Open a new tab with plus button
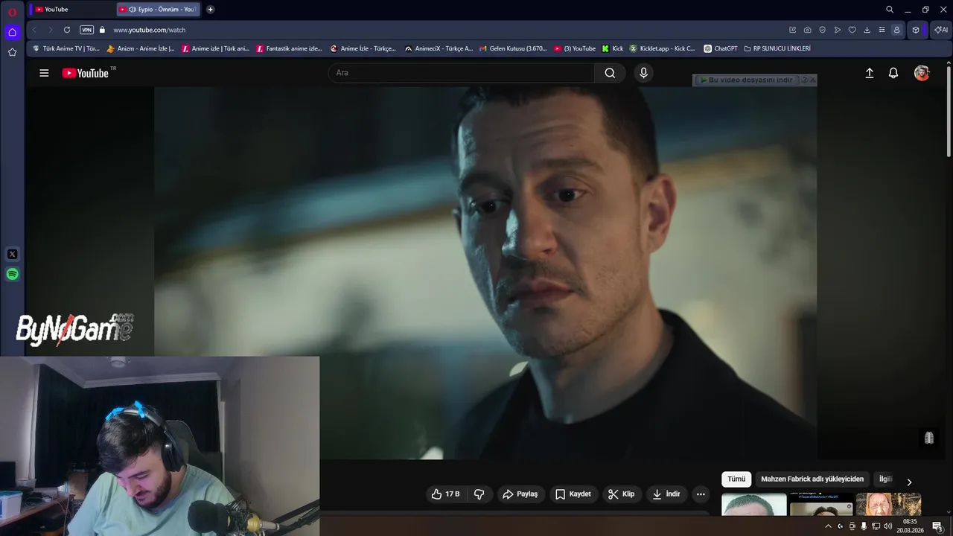The image size is (953, 536). tap(210, 10)
